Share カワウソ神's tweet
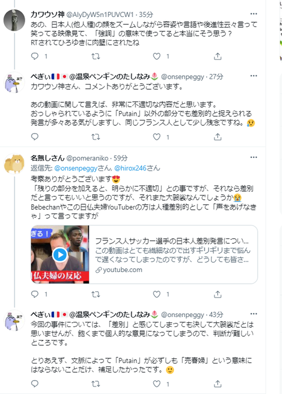This screenshot has height=394, width=282. pos(217,56)
